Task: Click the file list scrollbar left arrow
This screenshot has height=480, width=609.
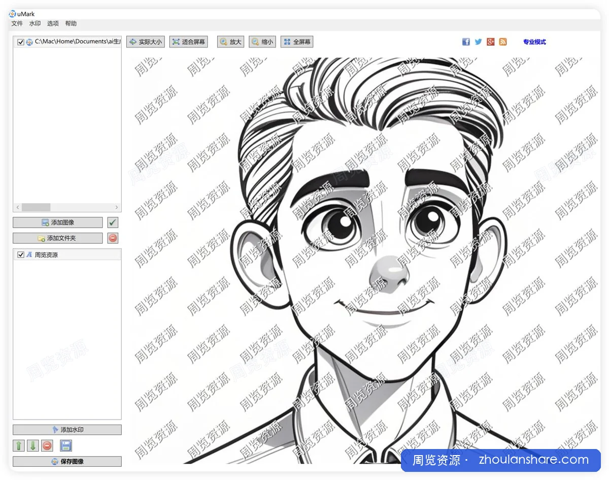Action: pyautogui.click(x=18, y=207)
